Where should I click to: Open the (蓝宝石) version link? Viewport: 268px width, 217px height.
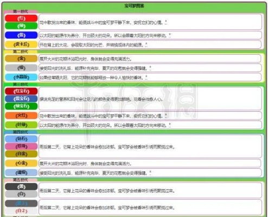click(21, 99)
